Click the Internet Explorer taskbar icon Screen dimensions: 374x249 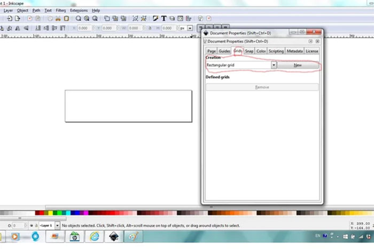pos(95,236)
